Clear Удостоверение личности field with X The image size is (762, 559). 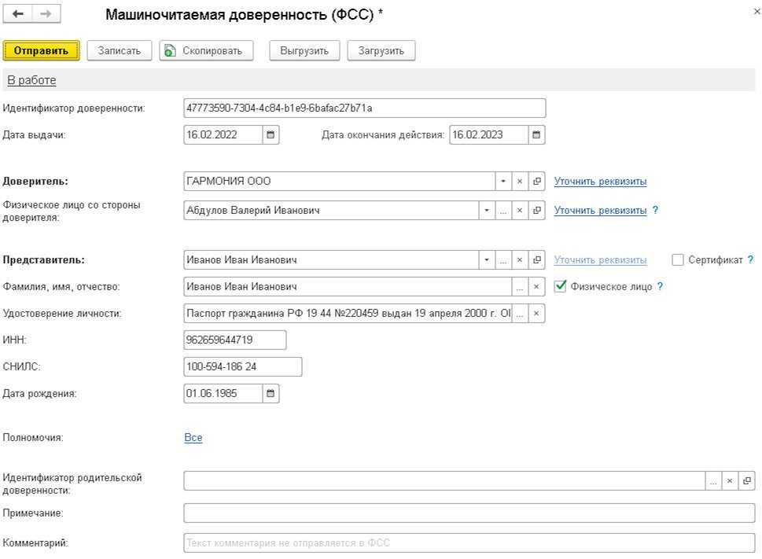click(536, 314)
